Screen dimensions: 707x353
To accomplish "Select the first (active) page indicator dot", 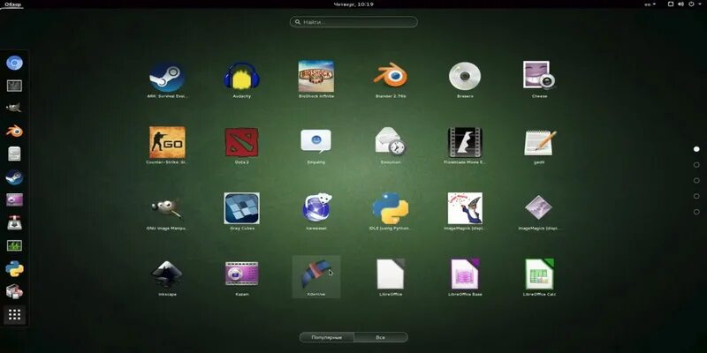I will (x=696, y=149).
